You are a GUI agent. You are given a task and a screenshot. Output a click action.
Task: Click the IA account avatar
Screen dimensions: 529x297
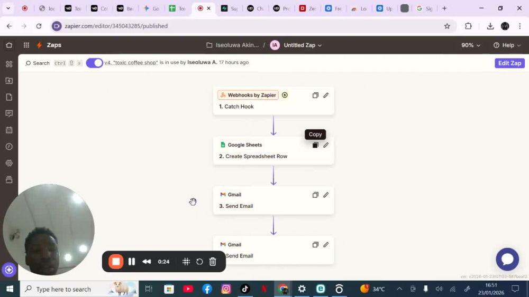(x=275, y=45)
